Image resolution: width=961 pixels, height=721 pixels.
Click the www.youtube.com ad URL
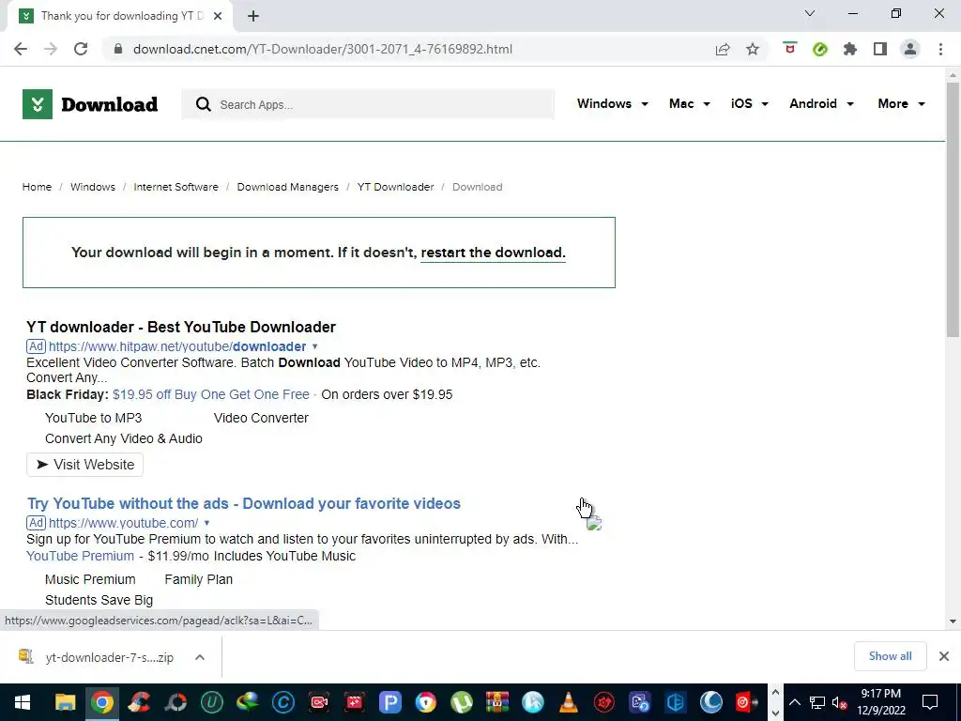(x=123, y=523)
